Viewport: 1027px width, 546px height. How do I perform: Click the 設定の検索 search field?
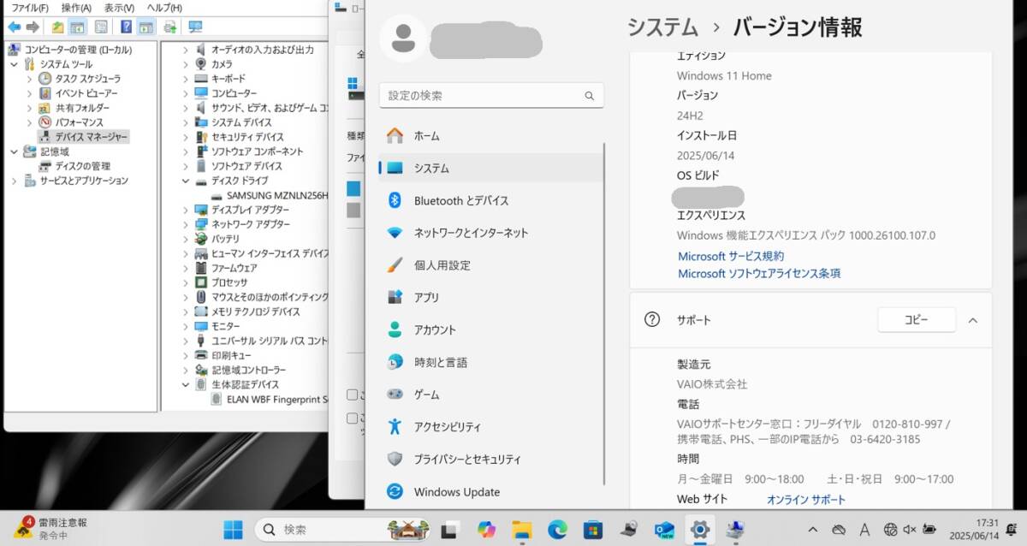491,95
